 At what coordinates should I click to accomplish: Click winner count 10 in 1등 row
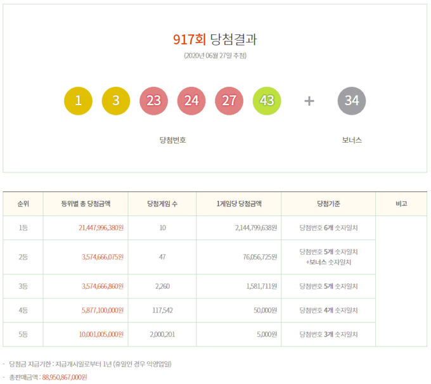tap(162, 228)
